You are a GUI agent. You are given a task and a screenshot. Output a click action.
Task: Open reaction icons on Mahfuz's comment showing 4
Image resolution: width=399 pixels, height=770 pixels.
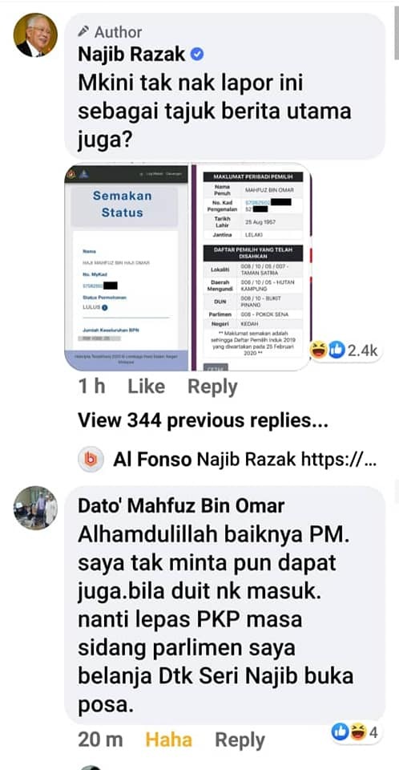click(x=355, y=733)
